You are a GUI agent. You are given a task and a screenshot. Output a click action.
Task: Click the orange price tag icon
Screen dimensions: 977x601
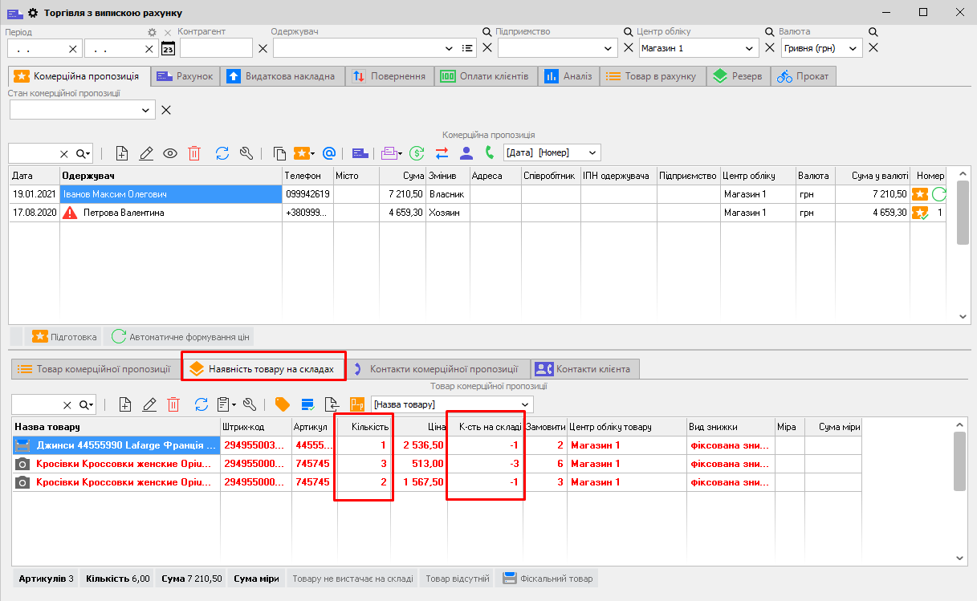tap(282, 404)
